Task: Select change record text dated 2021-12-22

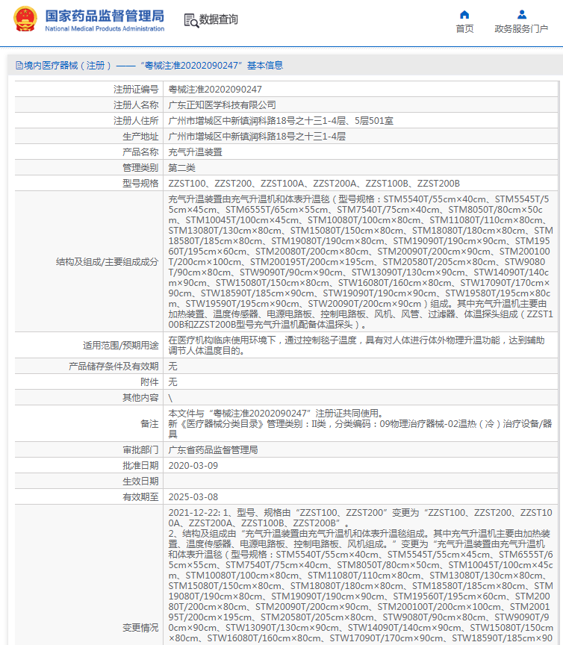Action: click(x=361, y=576)
